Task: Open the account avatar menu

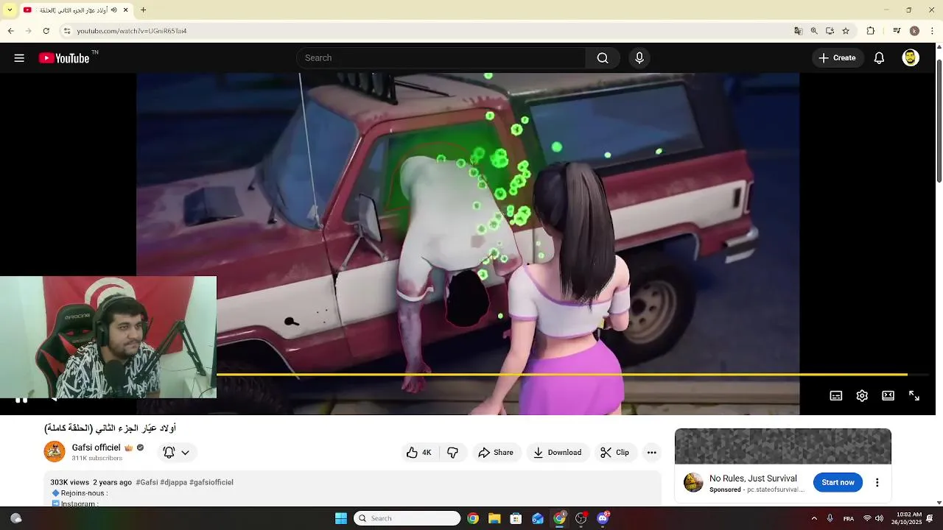Action: pos(911,58)
